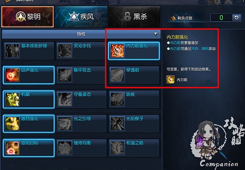Screen dimensions: 245x170
Task: Enable the 守备姿态 trait
Action: coord(81,99)
